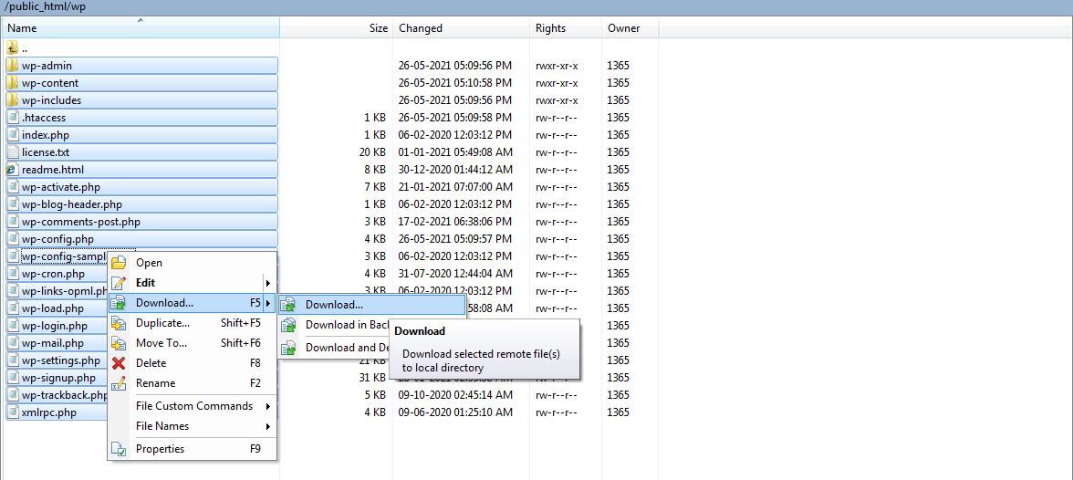Choose Delete from the context menu
Screen dimensions: 1073x480
pyautogui.click(x=193, y=363)
